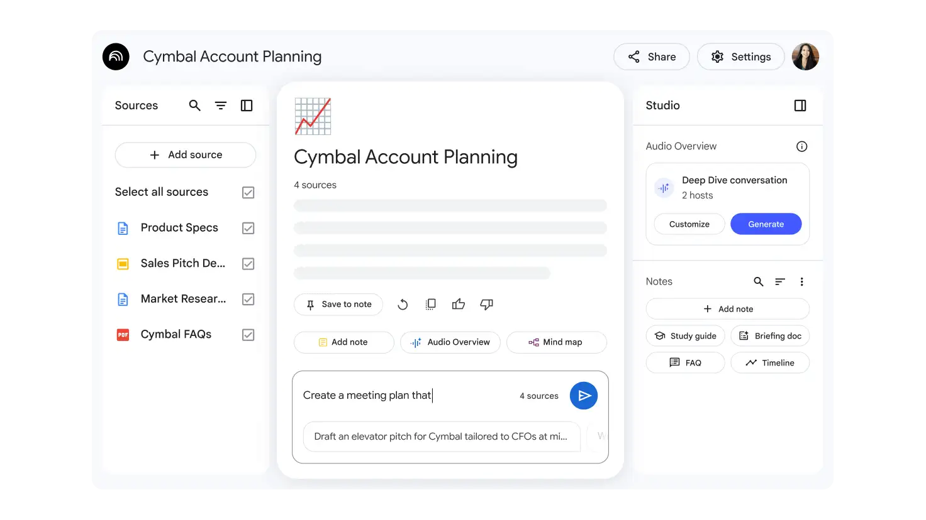926x520 pixels.
Task: Give the response a thumbs down
Action: coord(486,305)
